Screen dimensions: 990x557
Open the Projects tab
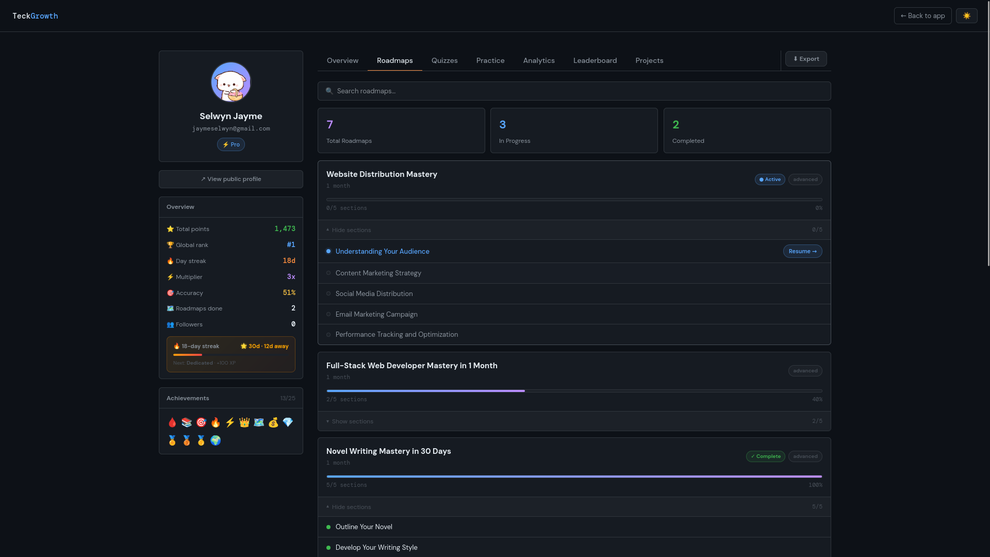pyautogui.click(x=649, y=60)
